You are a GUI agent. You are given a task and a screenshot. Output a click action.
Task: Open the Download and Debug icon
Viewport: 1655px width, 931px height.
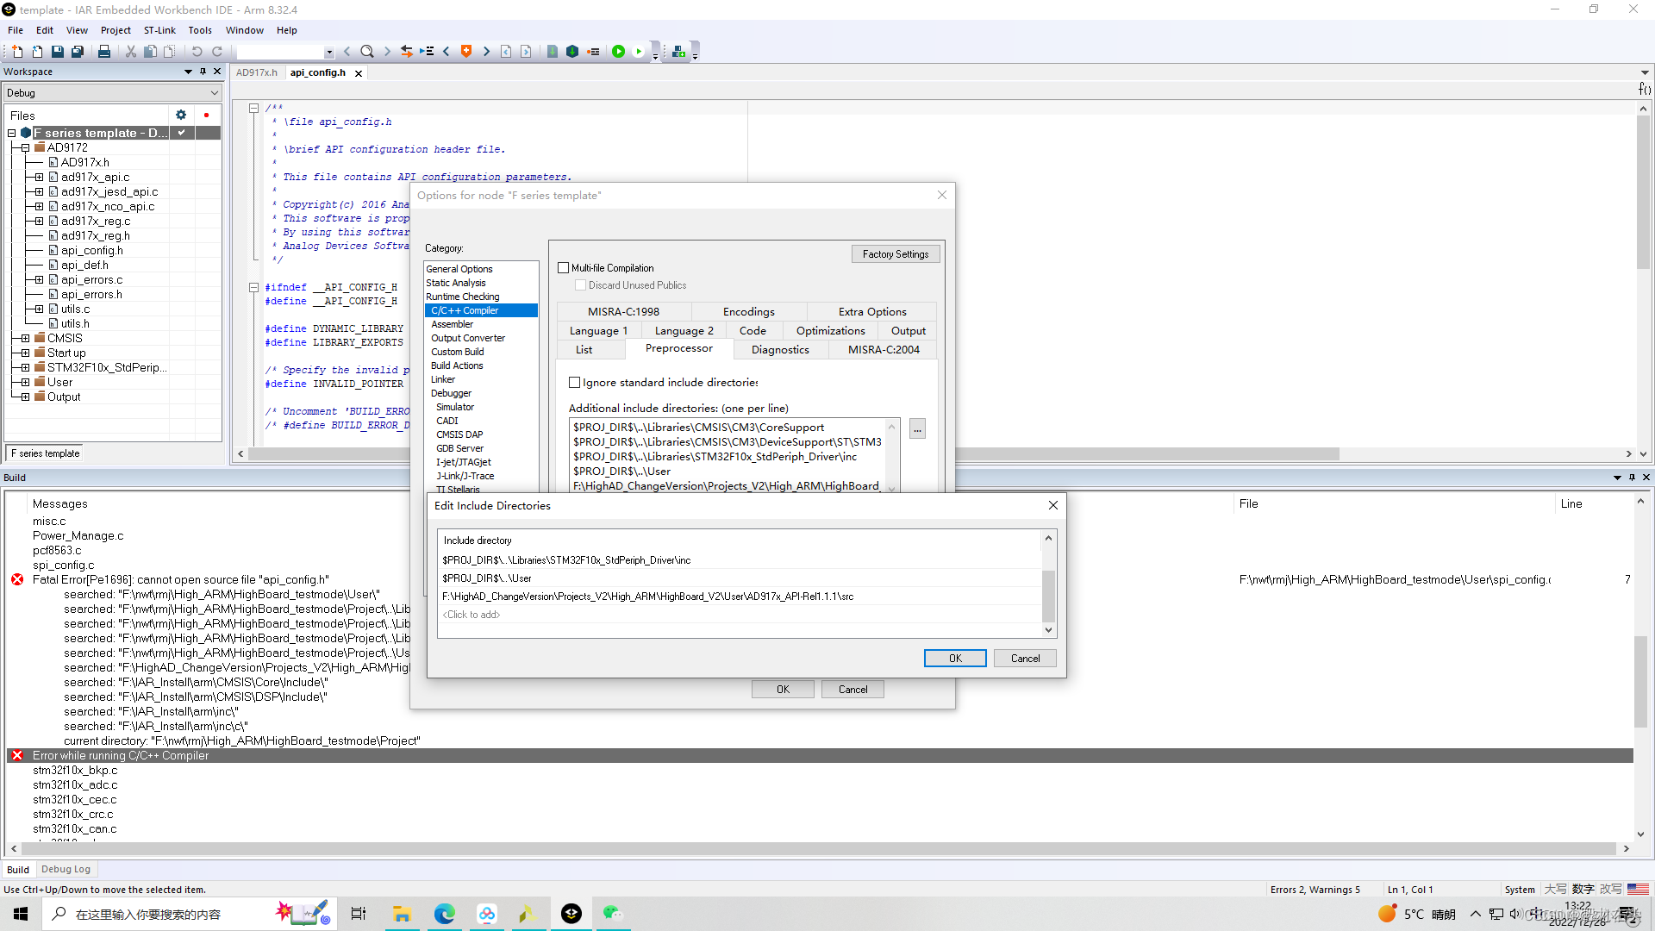[618, 52]
